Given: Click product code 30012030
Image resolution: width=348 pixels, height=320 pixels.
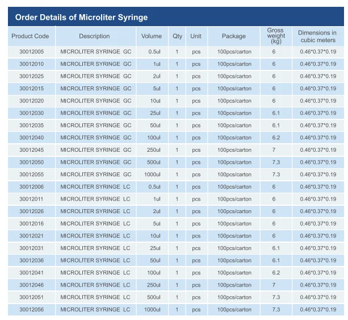Looking at the screenshot, I should point(32,113).
